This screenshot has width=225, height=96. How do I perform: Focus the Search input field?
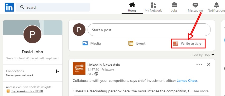(53, 7)
